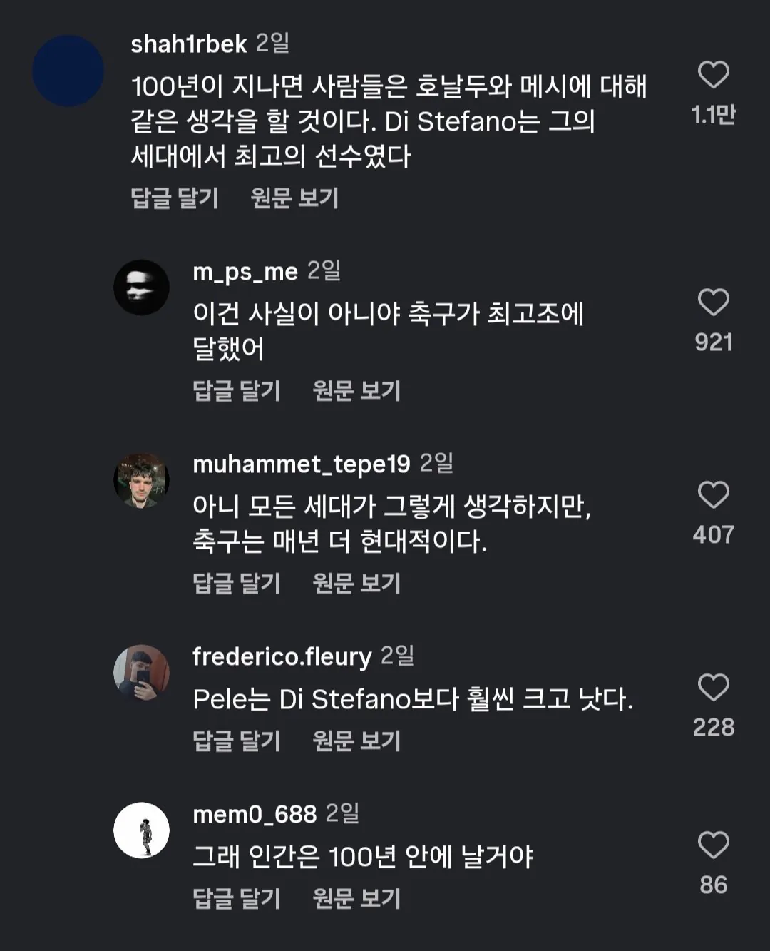Tap the heart on m_ps_me's reply

(713, 302)
